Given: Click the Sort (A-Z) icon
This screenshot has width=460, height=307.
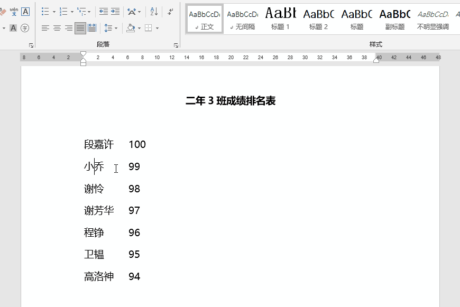Looking at the screenshot, I should coord(154,11).
